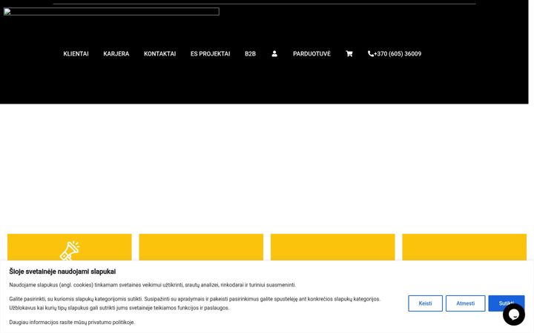The height and width of the screenshot is (333, 534).
Task: Open the chat widget bubble
Action: coord(513,314)
